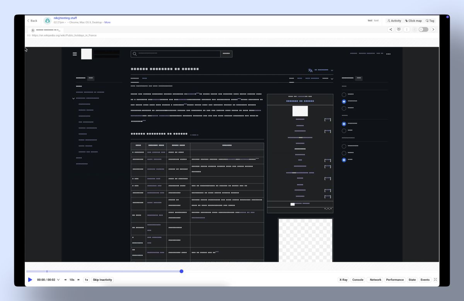
Task: Play the session recording
Action: [30, 280]
